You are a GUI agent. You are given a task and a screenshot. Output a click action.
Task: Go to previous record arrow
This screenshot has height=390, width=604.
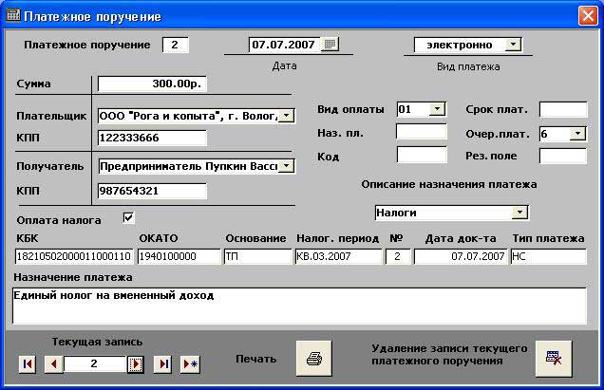coord(53,364)
